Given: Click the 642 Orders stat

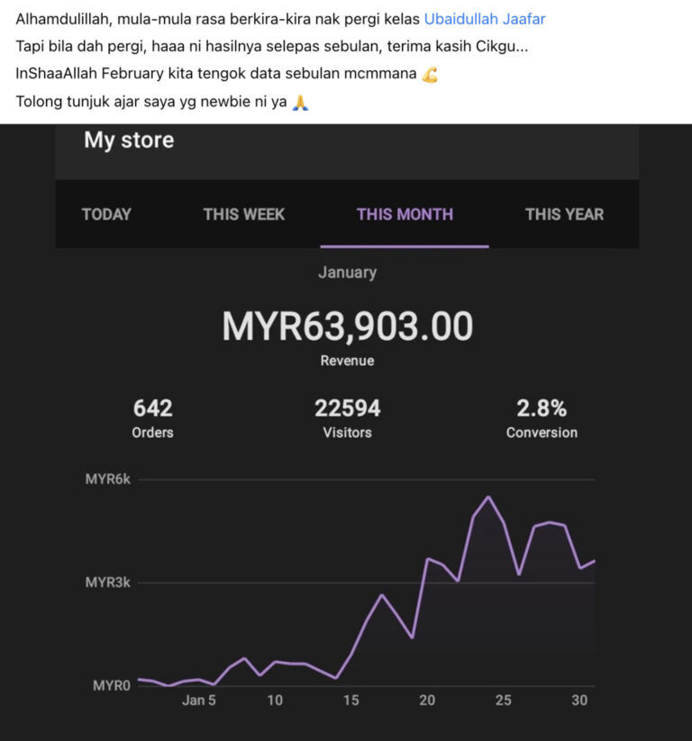Looking at the screenshot, I should (x=152, y=418).
